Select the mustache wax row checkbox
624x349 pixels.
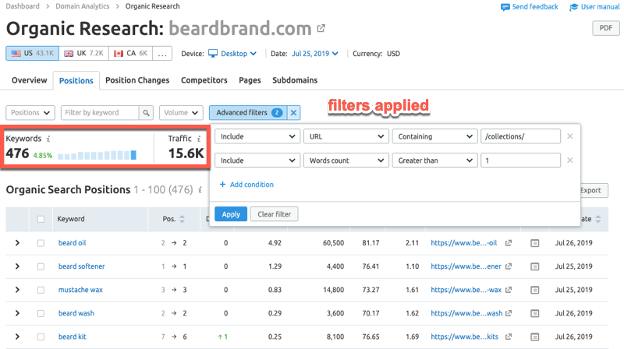[x=41, y=290]
